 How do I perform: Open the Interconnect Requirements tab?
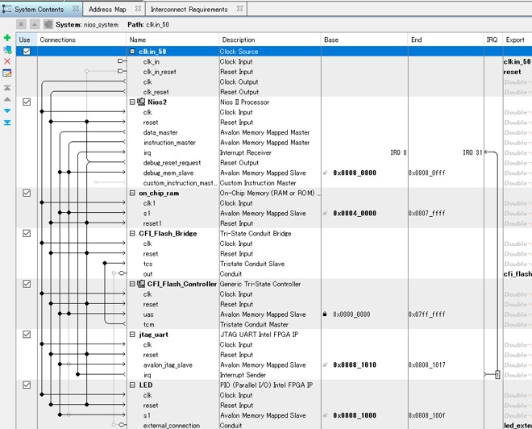click(189, 10)
